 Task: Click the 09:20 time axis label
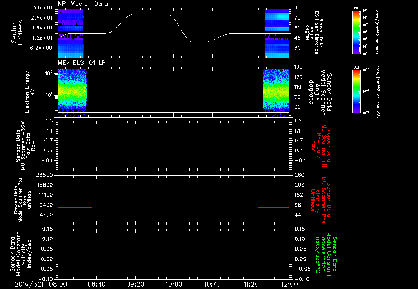click(x=136, y=284)
